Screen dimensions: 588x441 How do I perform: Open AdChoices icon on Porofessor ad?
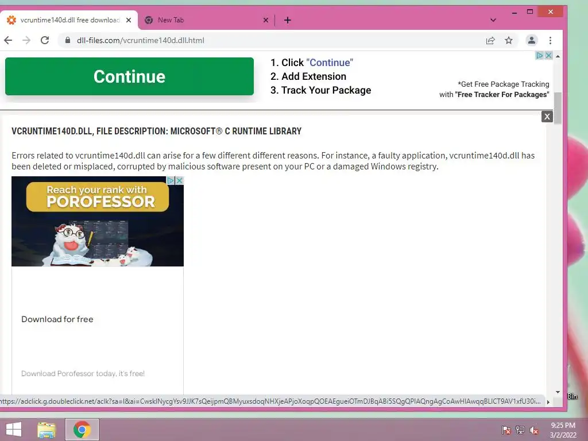click(x=171, y=180)
